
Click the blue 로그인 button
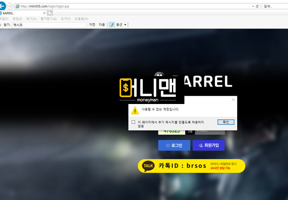click(x=174, y=145)
